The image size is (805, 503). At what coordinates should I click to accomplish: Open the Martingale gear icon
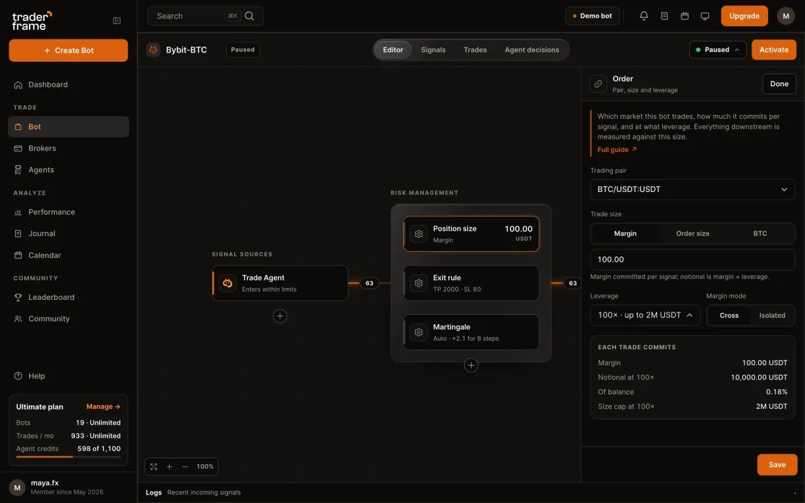click(x=418, y=332)
